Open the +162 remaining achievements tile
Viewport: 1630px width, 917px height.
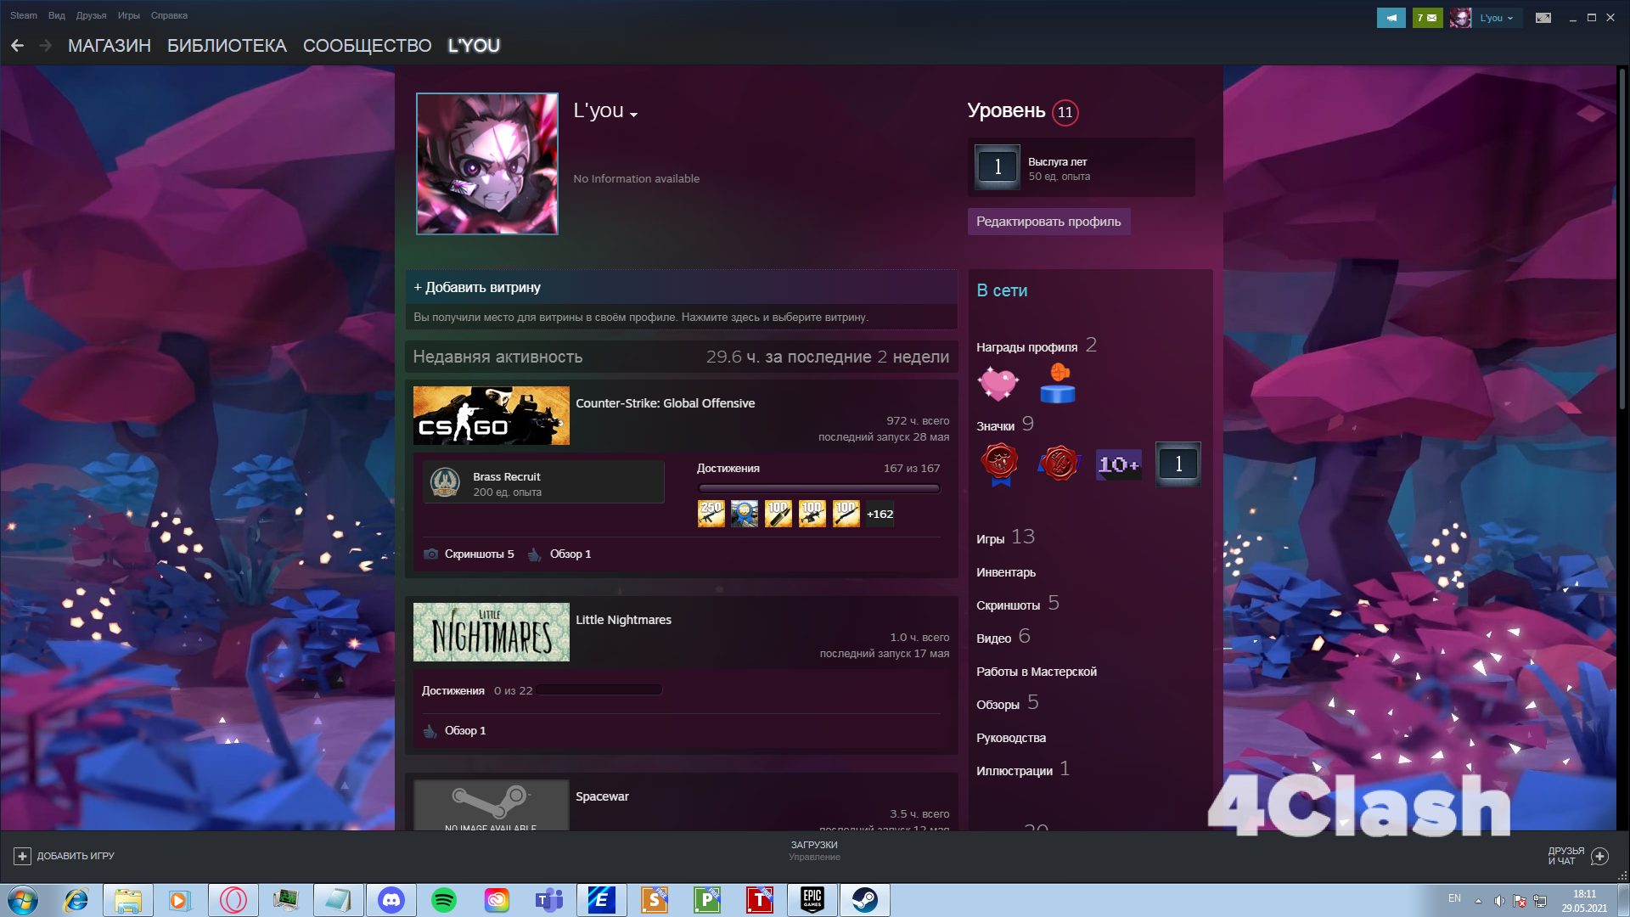(x=880, y=514)
